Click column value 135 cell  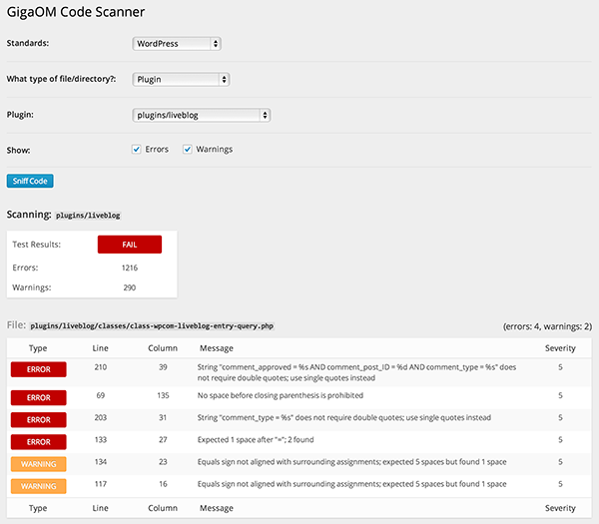click(163, 395)
